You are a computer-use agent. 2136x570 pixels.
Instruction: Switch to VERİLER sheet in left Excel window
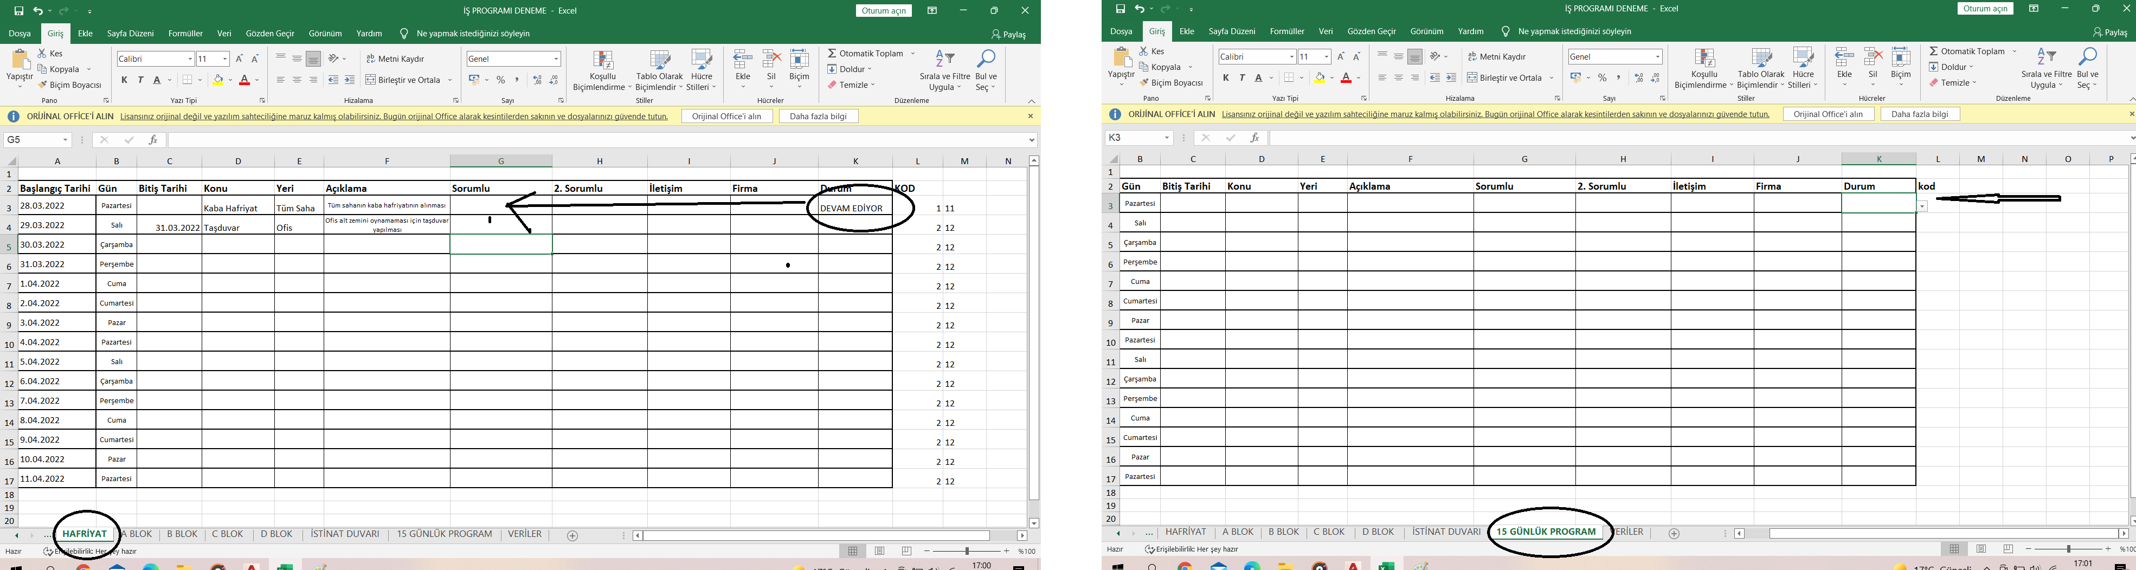(525, 534)
